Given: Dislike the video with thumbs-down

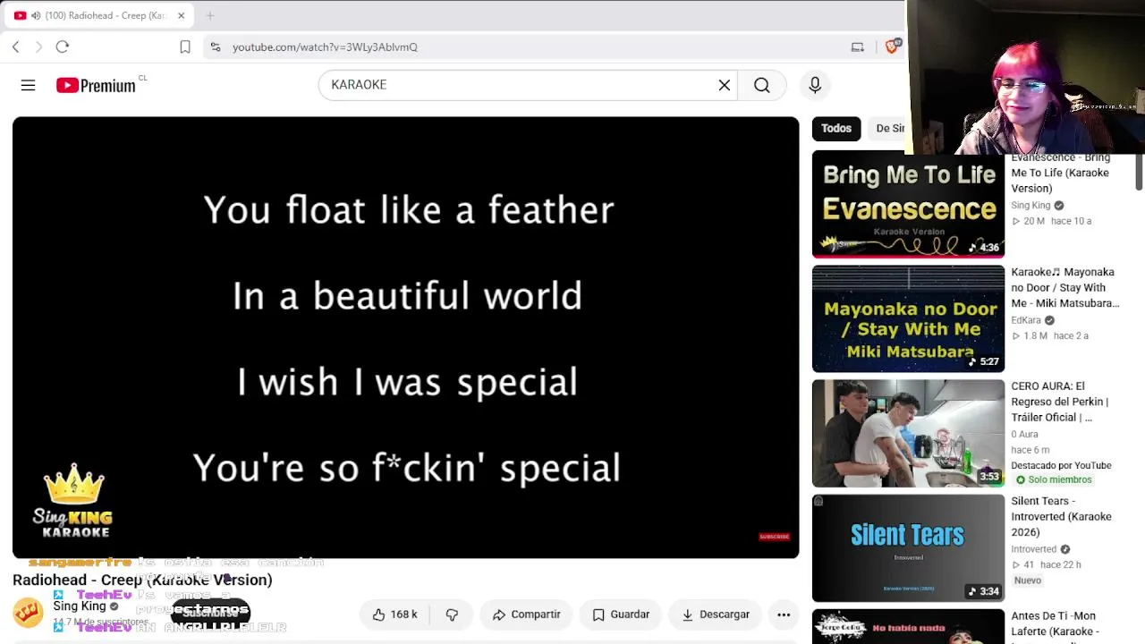Looking at the screenshot, I should pyautogui.click(x=453, y=614).
